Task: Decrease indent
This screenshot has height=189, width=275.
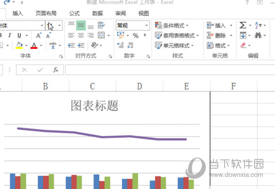Action: pyautogui.click(x=71, y=46)
